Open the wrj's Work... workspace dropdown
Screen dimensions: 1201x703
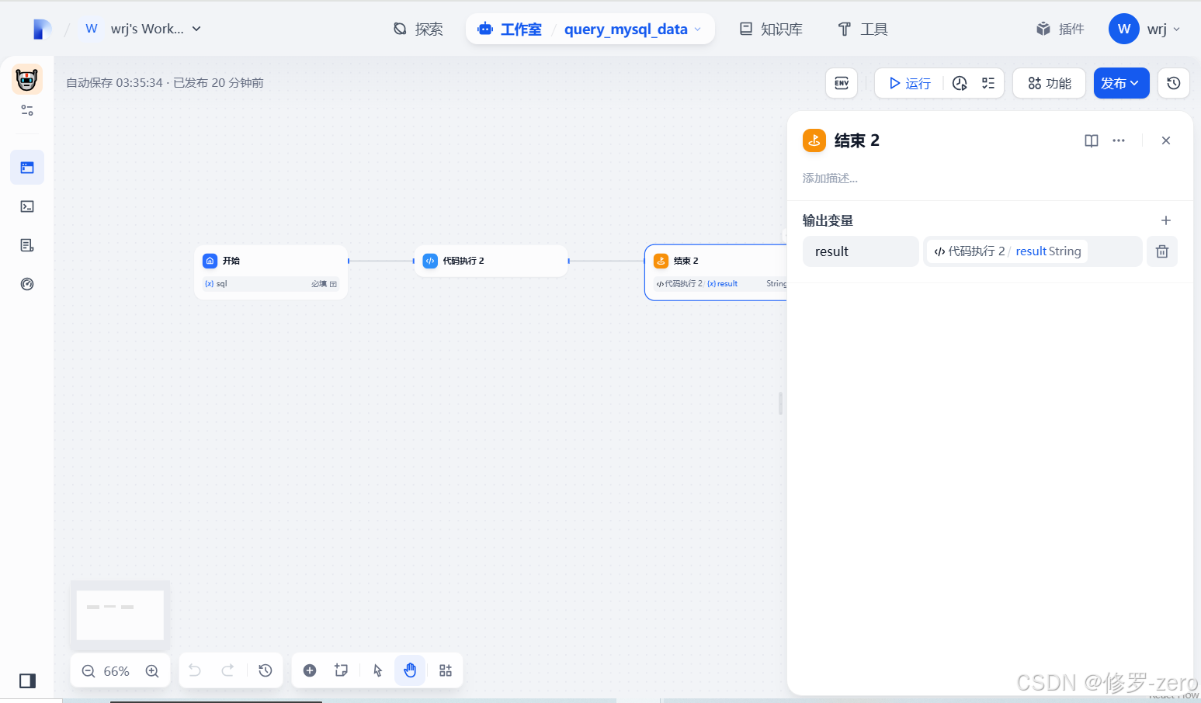pos(154,28)
